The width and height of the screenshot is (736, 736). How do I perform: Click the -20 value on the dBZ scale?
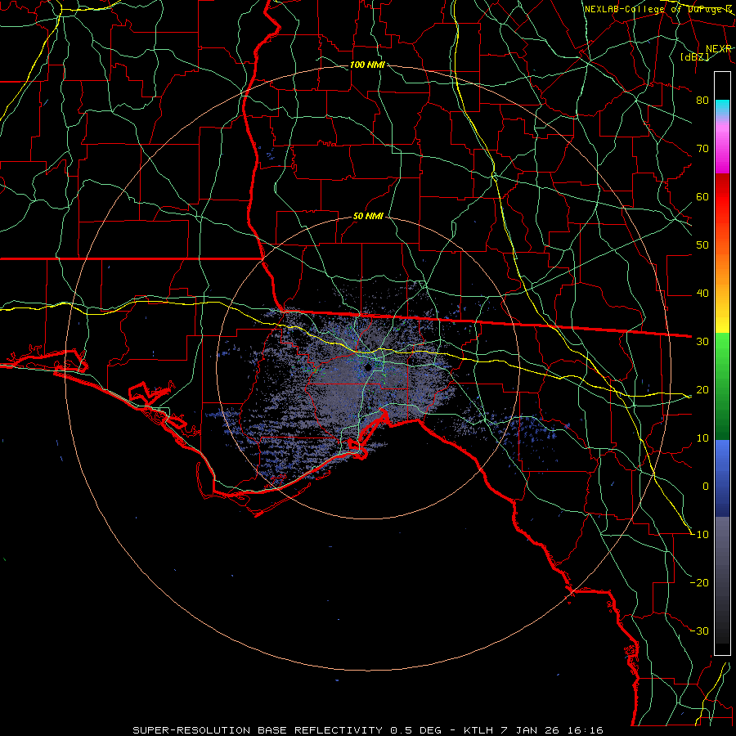point(699,582)
